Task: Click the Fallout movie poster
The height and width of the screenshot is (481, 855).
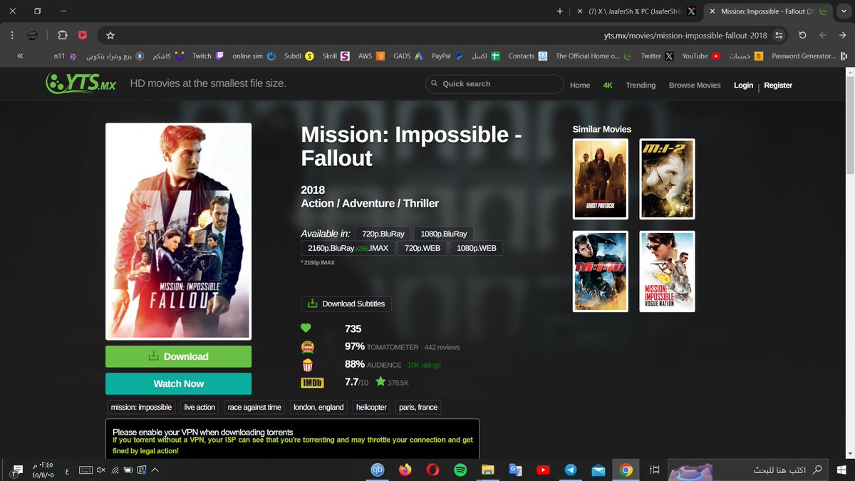Action: click(x=178, y=232)
